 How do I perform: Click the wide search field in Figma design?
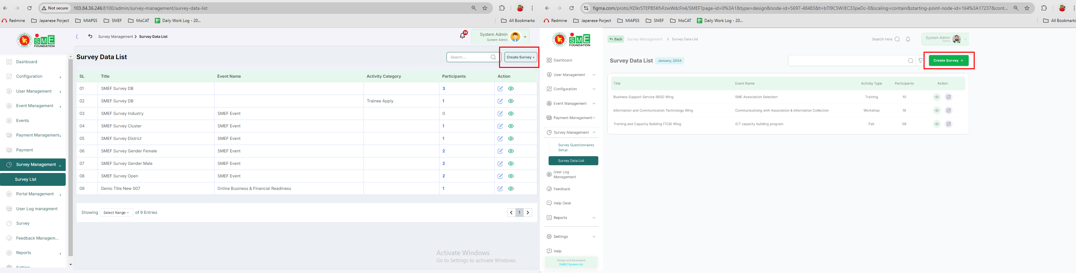click(851, 61)
